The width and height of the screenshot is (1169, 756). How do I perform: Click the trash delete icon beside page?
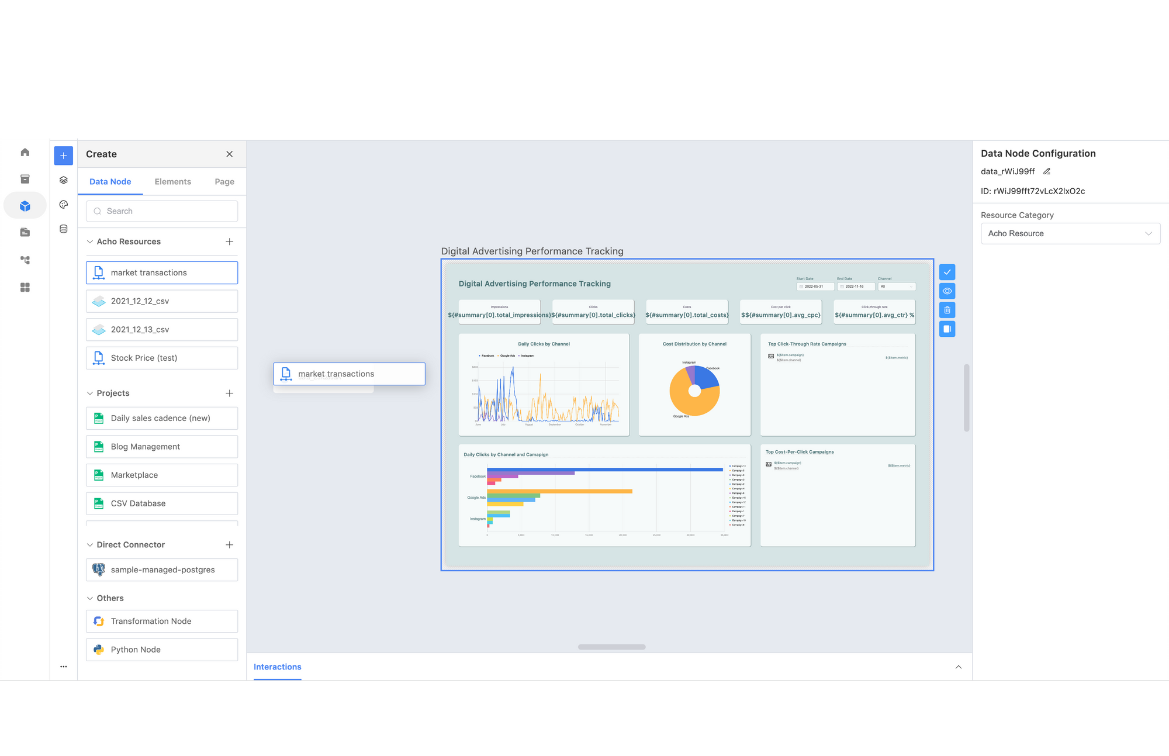(x=947, y=310)
